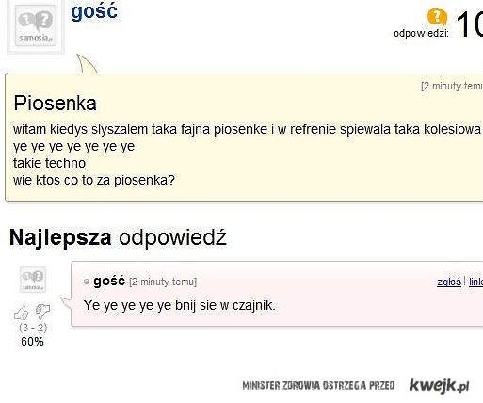Image resolution: width=483 pixels, height=403 pixels.
Task: Click the 'zgłoś' report link
Action: (x=449, y=282)
